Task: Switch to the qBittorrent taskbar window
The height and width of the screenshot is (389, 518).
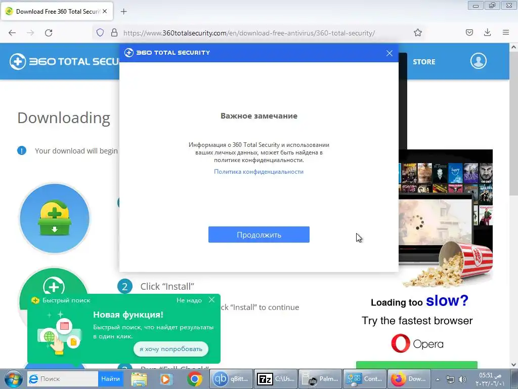Action: click(231, 379)
